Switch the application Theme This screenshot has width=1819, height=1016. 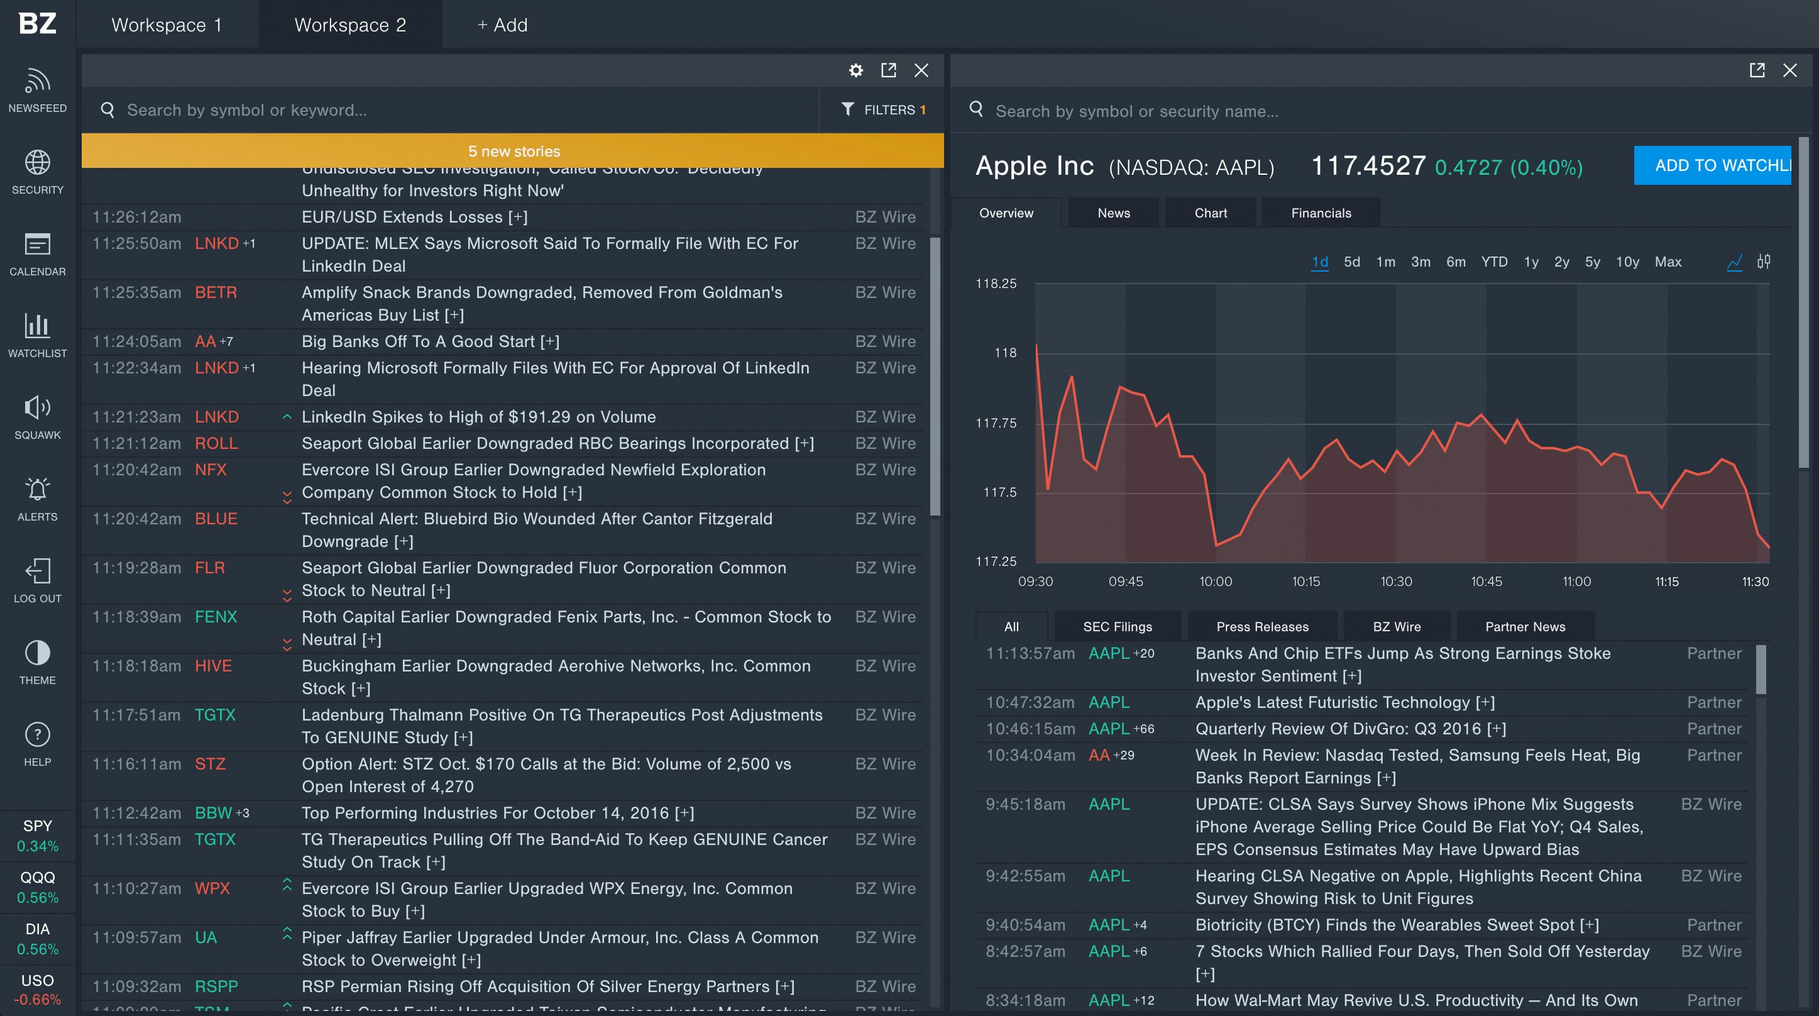tap(36, 662)
